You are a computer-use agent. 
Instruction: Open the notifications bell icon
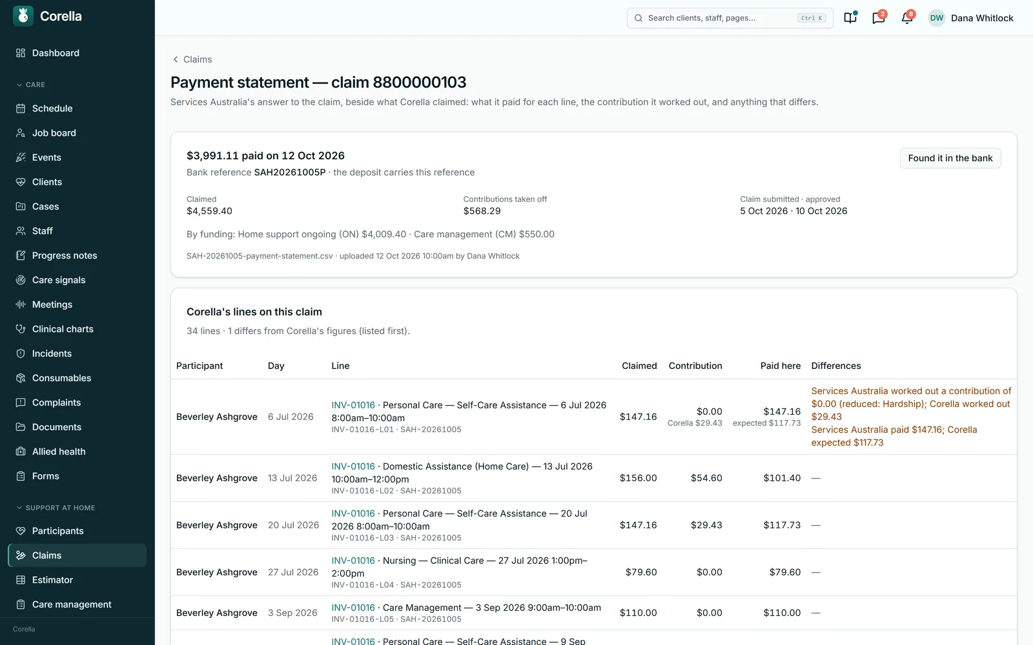tap(907, 18)
